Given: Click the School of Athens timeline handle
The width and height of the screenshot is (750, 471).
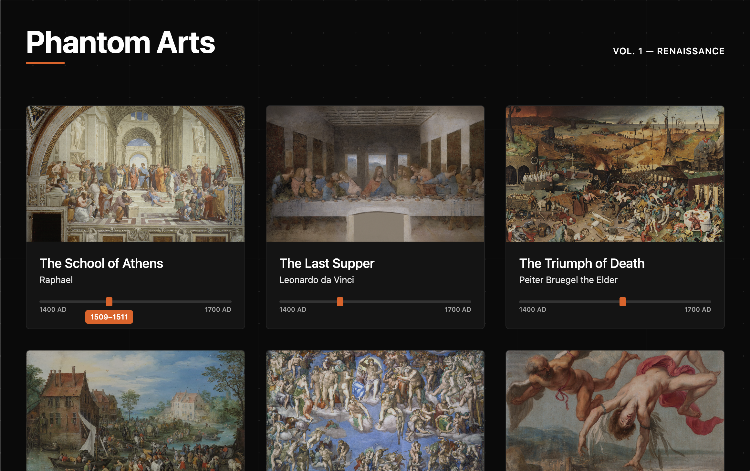Looking at the screenshot, I should [109, 302].
